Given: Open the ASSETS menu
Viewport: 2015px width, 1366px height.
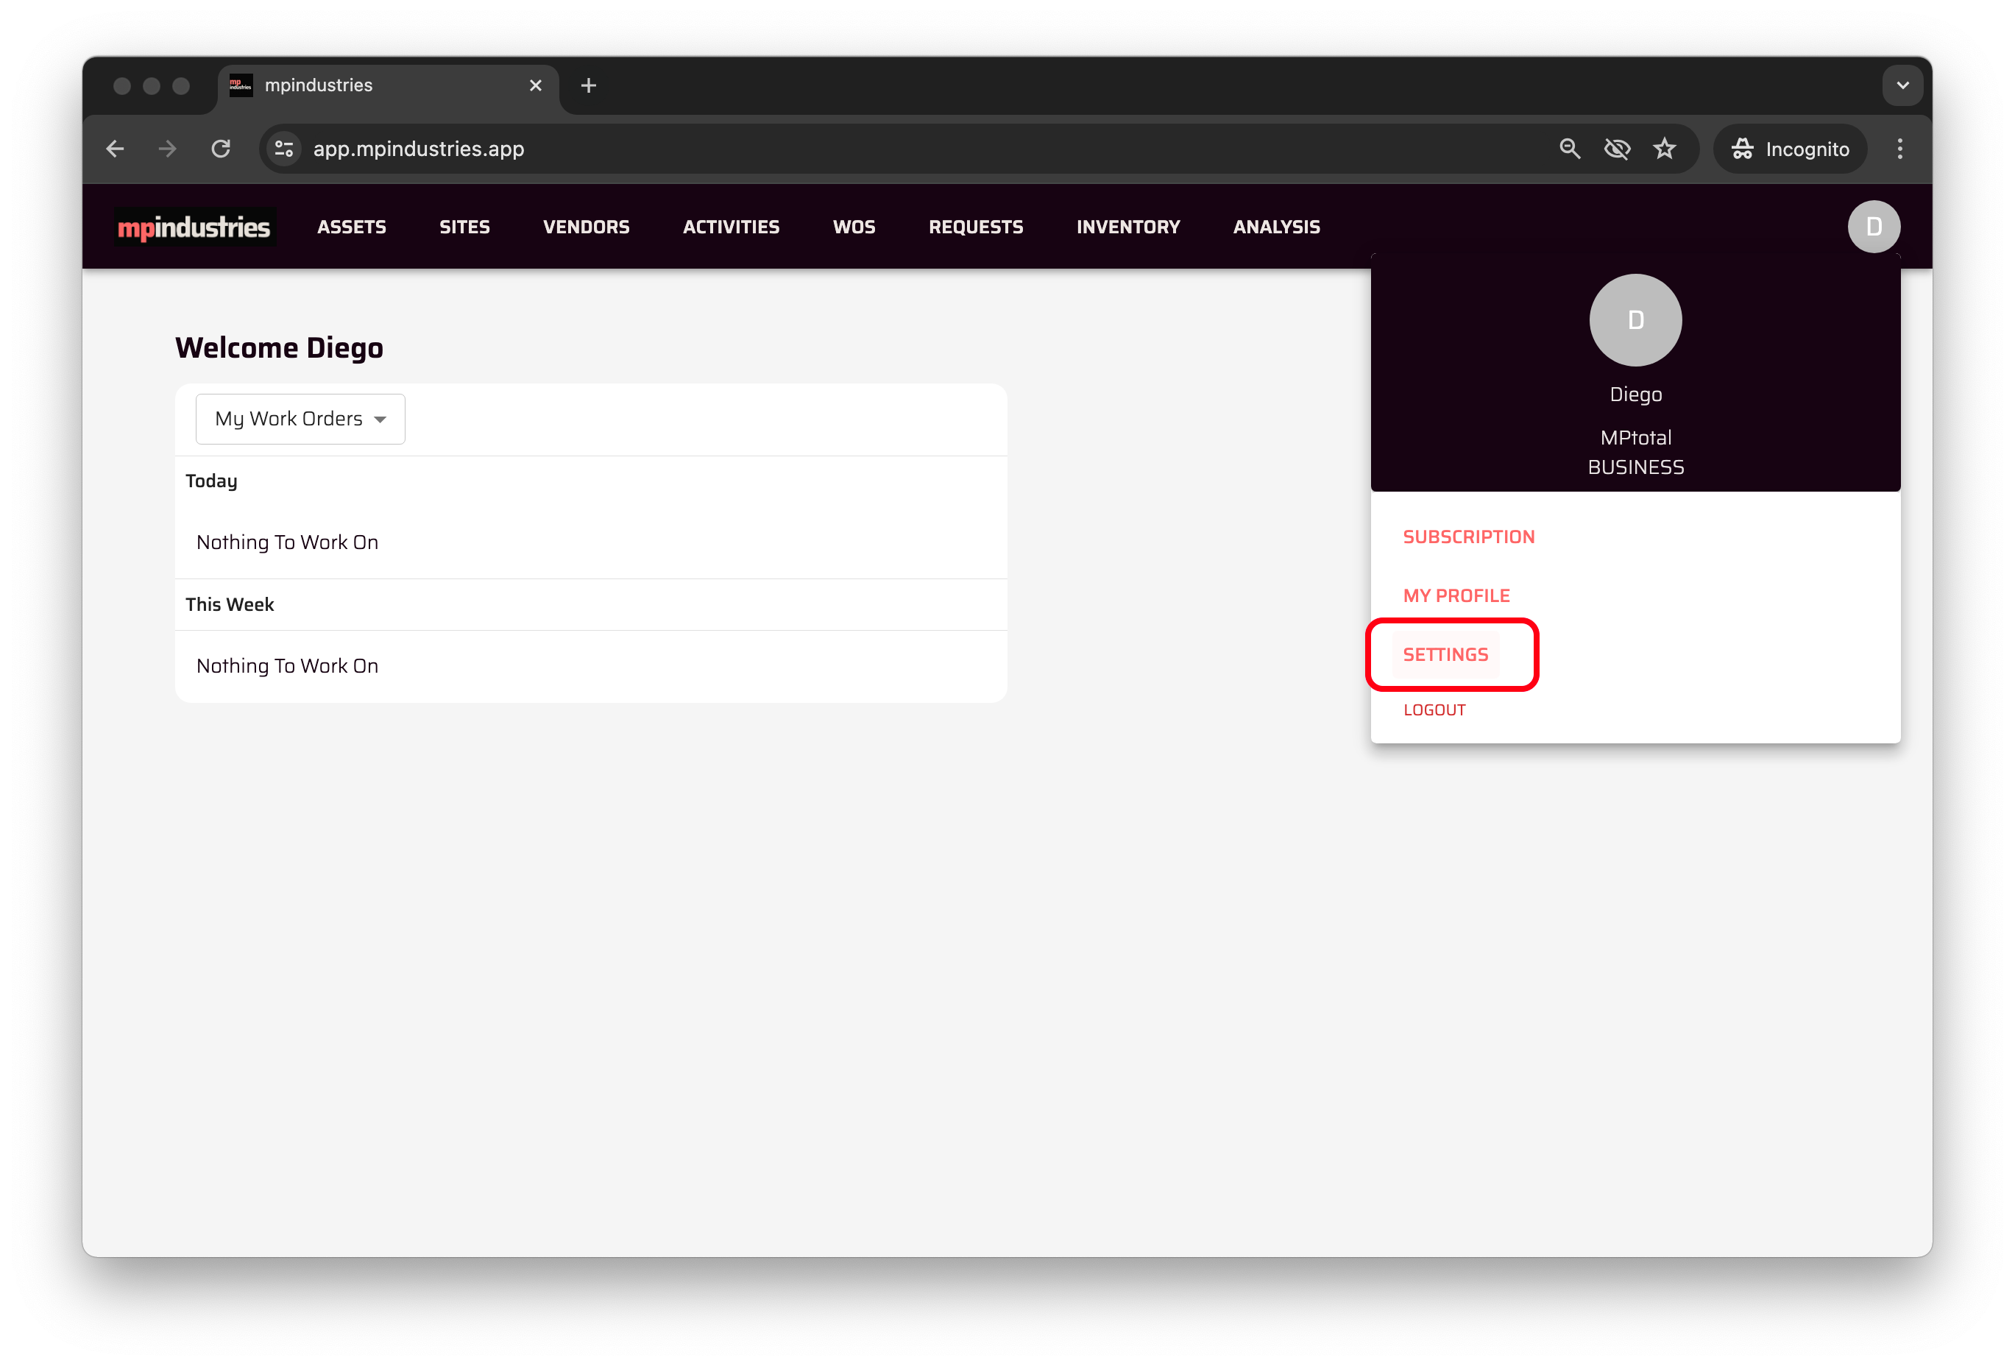Looking at the screenshot, I should pyautogui.click(x=351, y=227).
